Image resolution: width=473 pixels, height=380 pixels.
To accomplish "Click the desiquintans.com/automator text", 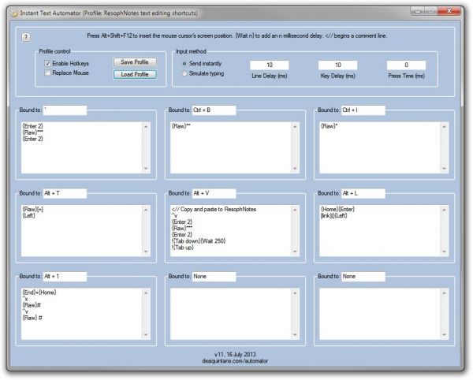I will tap(235, 361).
